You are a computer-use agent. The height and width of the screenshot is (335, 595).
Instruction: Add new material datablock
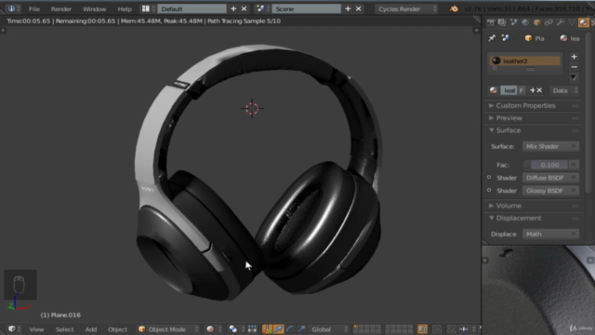pos(533,90)
